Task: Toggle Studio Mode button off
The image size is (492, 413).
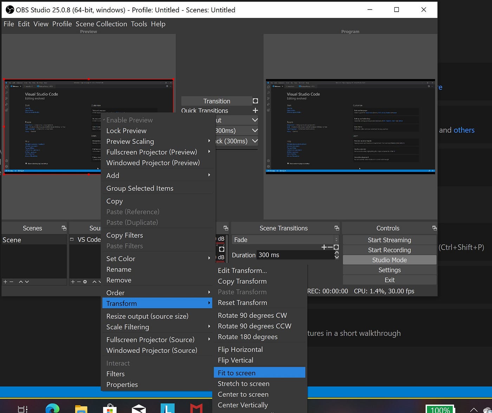Action: tap(389, 260)
